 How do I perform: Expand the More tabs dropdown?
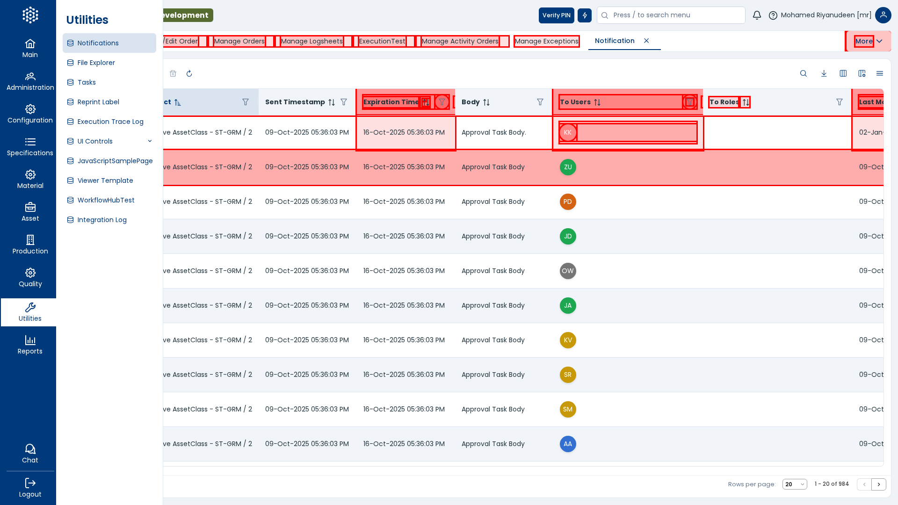(868, 41)
